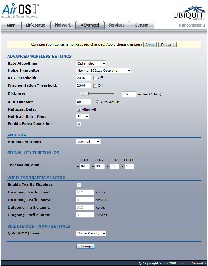Image resolution: width=208 pixels, height=266 pixels.
Task: Uncheck Multicast Data Allow All
Action: coord(79,110)
